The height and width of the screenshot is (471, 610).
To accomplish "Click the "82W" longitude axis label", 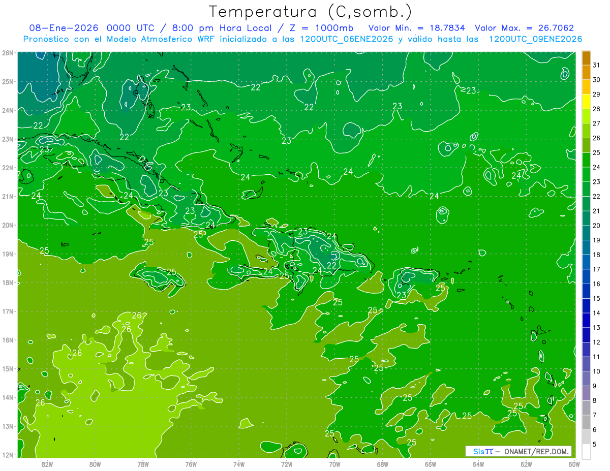I will [x=47, y=464].
